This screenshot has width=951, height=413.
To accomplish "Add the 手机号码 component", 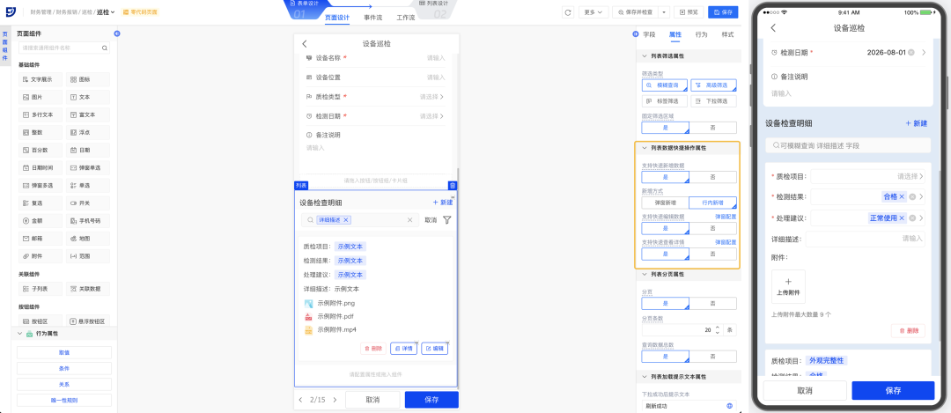I will pyautogui.click(x=88, y=221).
